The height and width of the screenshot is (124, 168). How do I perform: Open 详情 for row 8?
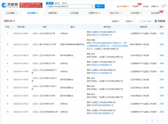[x=161, y=96]
